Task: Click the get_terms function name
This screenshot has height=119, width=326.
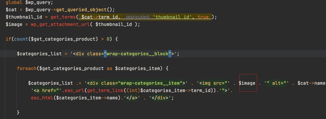Action: (63, 17)
